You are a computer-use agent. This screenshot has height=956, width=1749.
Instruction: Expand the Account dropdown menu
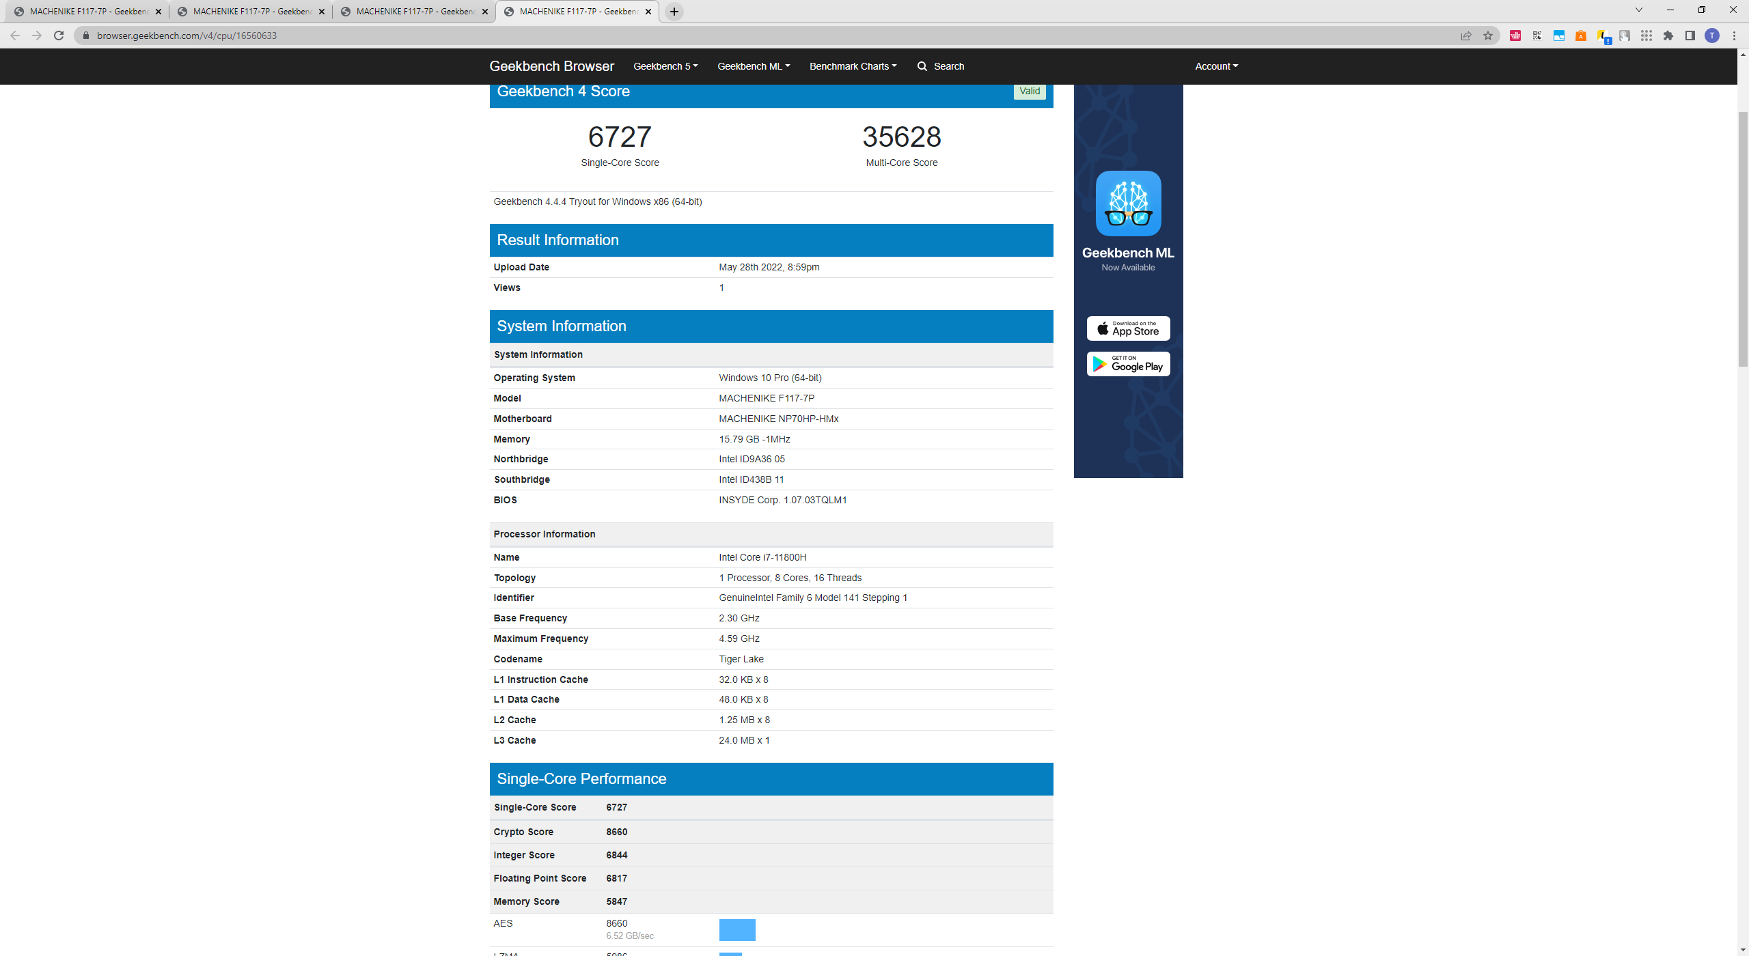(x=1216, y=66)
